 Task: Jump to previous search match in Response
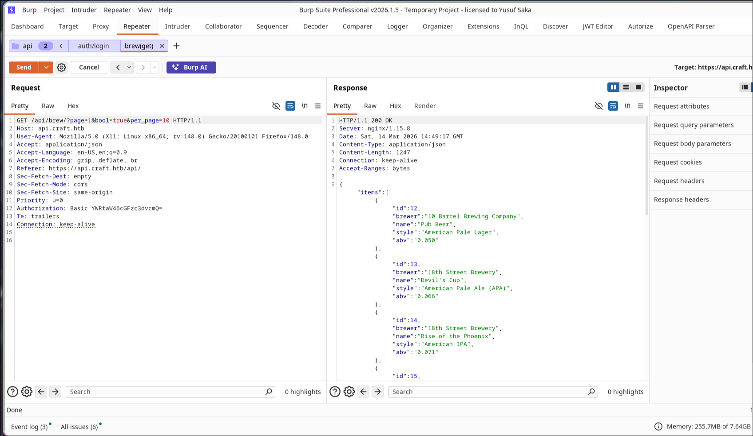(x=364, y=392)
